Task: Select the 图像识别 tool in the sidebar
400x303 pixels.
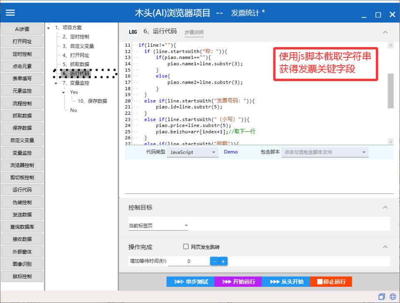Action: click(x=22, y=264)
